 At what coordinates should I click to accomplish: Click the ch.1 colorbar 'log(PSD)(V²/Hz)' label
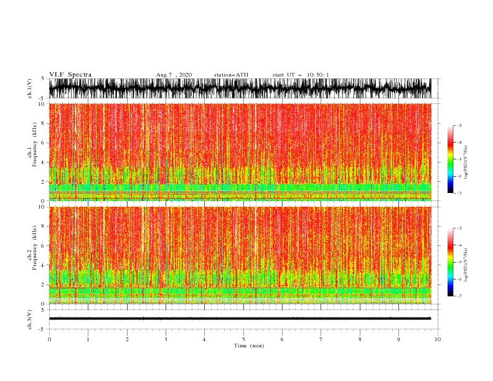(466, 162)
